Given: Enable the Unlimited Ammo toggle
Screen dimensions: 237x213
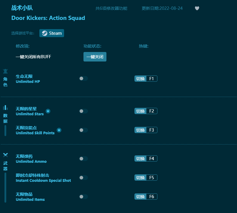Looking at the screenshot, I should (83, 159).
